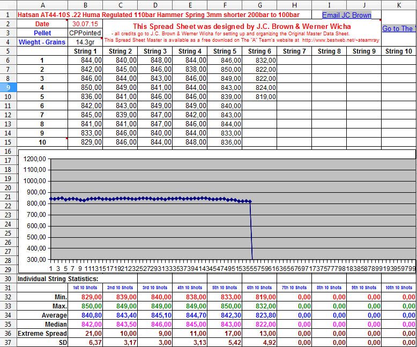Click the Hatsan AT44-10S title cell
417x347 pixels.
point(159,15)
